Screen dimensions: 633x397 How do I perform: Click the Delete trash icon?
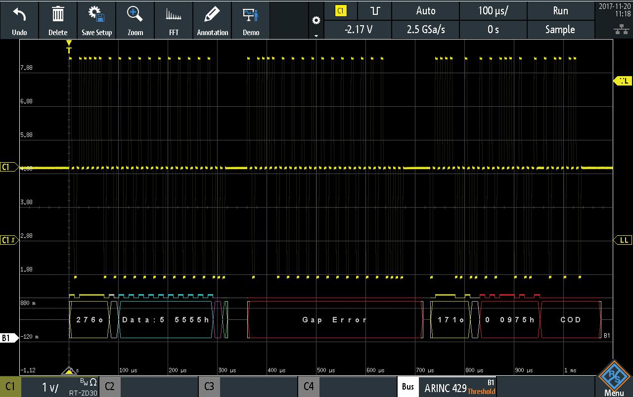pos(58,20)
